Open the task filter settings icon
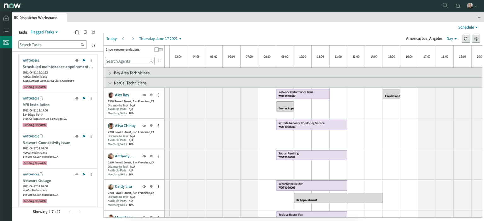This screenshot has height=221, width=484. click(93, 32)
